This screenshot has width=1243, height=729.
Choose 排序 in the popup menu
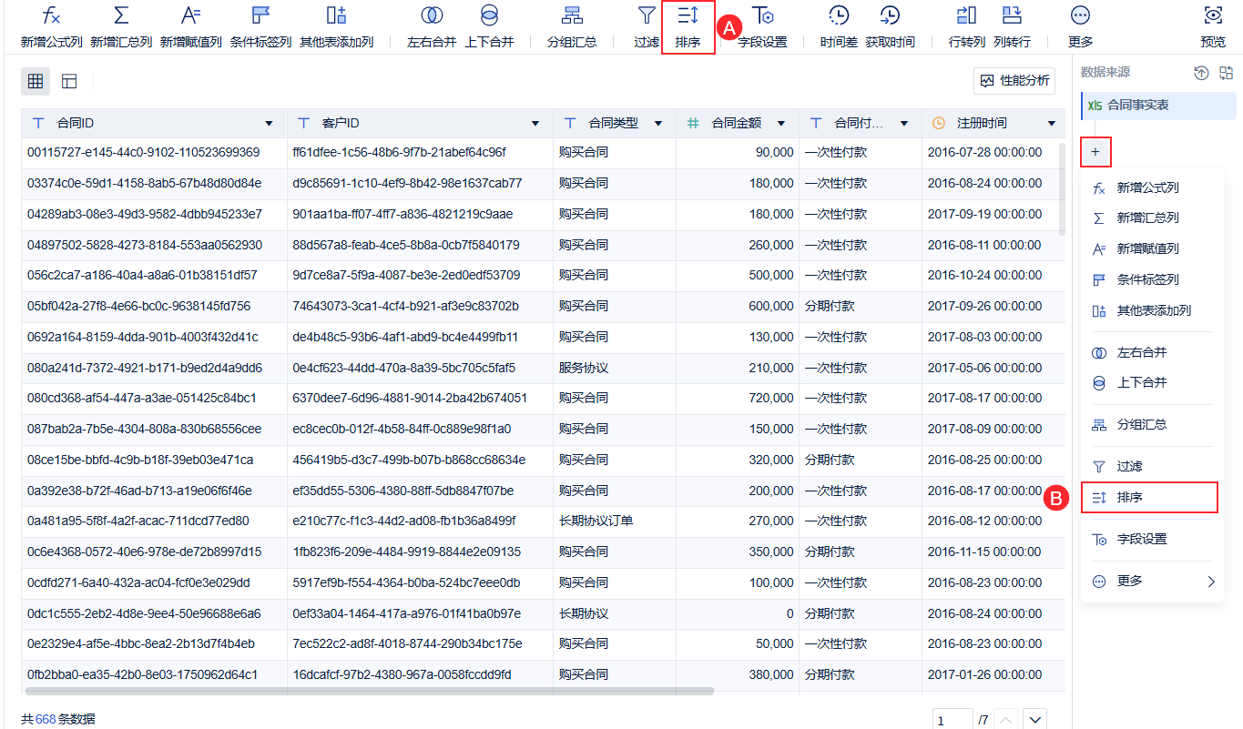pyautogui.click(x=1149, y=497)
